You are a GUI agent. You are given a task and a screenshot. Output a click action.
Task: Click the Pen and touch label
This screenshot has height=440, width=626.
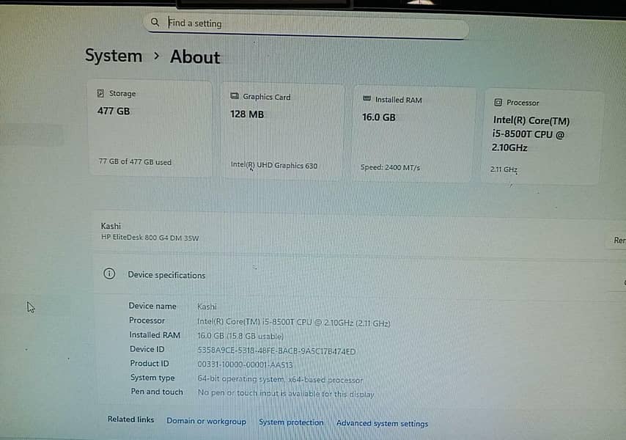coord(157,392)
